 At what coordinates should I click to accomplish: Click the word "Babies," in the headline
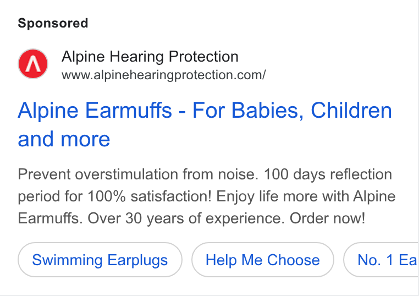(x=267, y=110)
